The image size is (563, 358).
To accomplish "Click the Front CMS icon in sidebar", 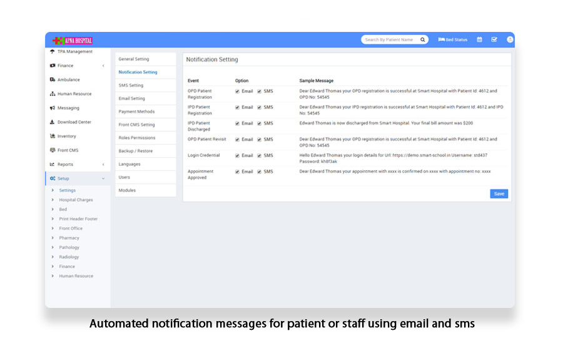I will click(53, 150).
